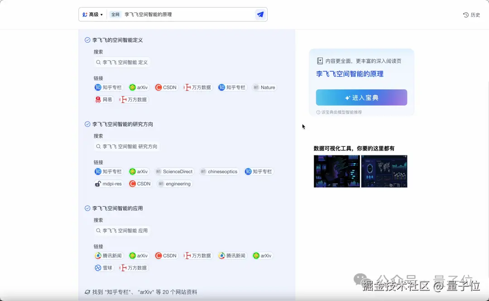Open 知乎专栏 link after chineseoptics
This screenshot has width=489, height=301.
click(259, 171)
